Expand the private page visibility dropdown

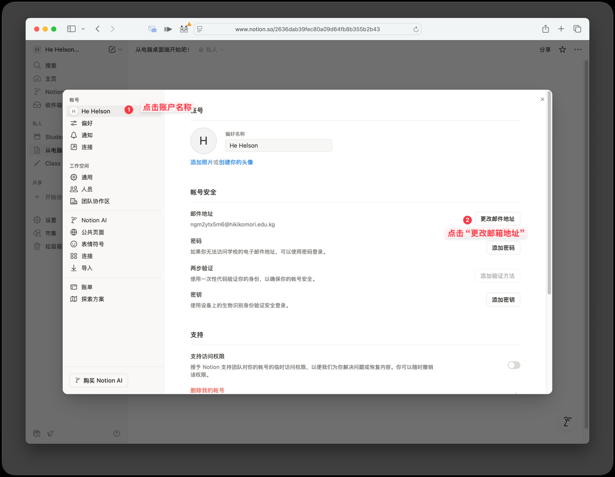click(211, 50)
